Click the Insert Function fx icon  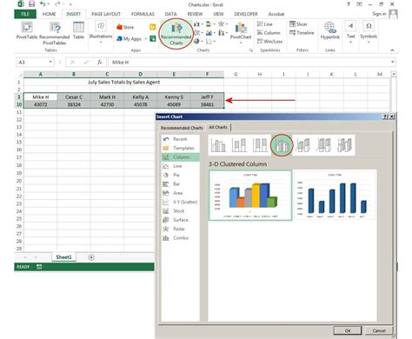[x=99, y=62]
